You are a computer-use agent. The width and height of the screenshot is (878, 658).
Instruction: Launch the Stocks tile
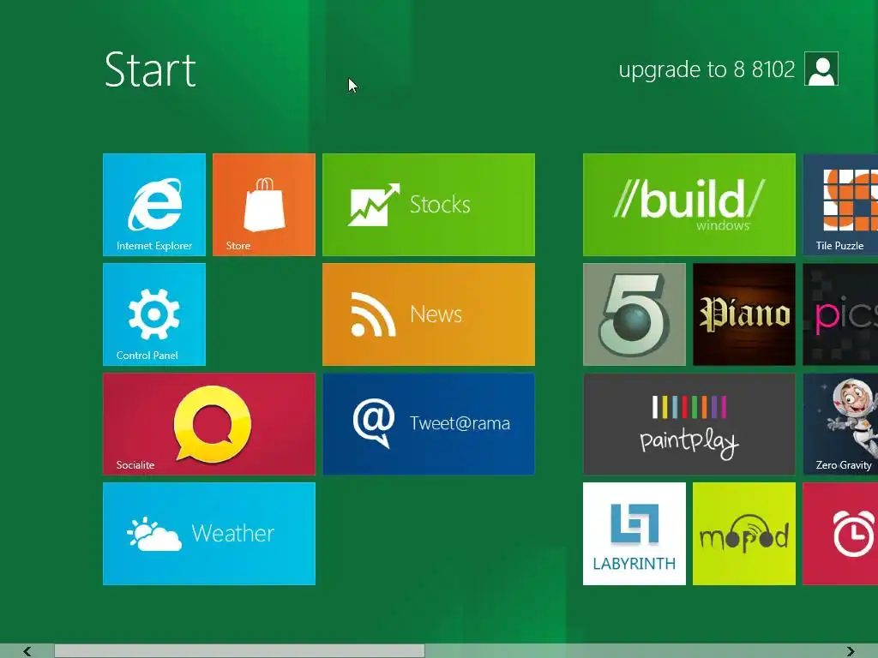coord(429,205)
